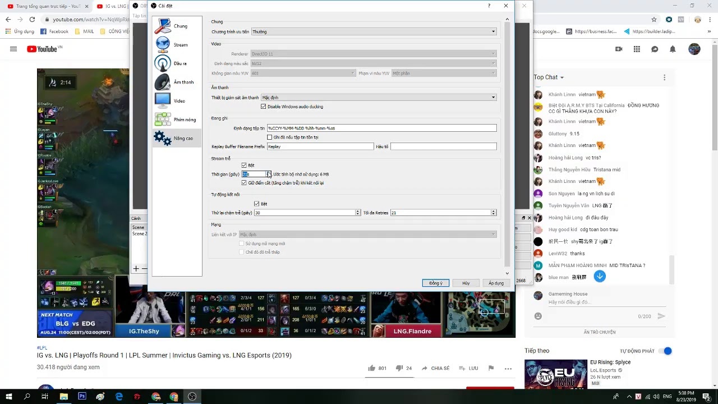Open the chat options three-dot menu
Image resolution: width=718 pixels, height=404 pixels.
(x=664, y=77)
